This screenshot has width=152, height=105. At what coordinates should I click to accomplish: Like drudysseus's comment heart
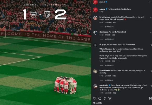coord(151,32)
